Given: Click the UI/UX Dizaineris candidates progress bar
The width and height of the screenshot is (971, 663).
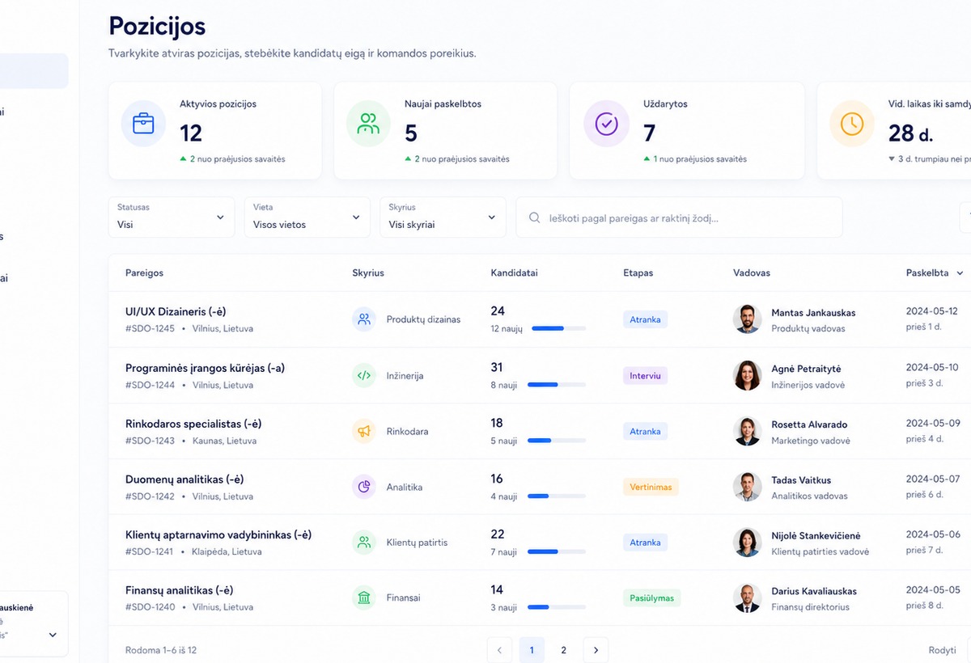Looking at the screenshot, I should point(558,329).
